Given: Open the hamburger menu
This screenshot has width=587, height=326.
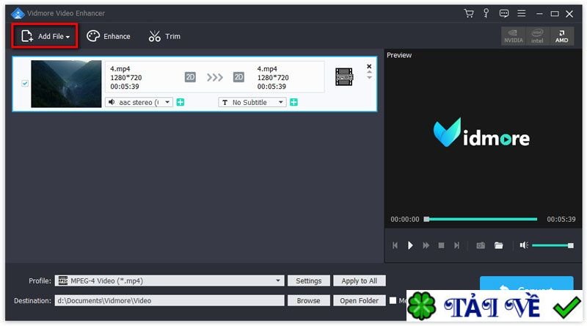Looking at the screenshot, I should 522,13.
